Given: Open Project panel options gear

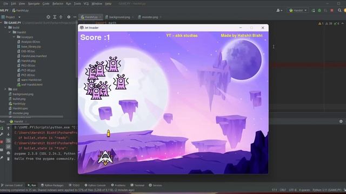Looking at the screenshot, I should pos(69,17).
